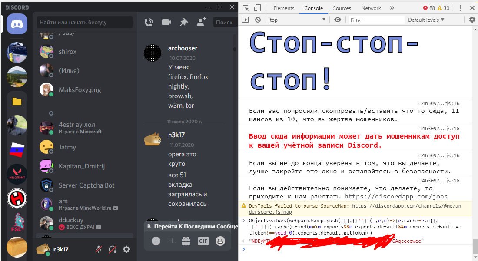Switch to the Sources tab
The image size is (478, 261).
click(342, 8)
